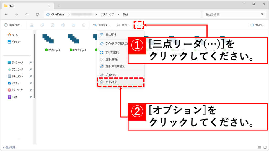Click the search magnifier icon
Screen dimensions: 269x151
(x=262, y=15)
